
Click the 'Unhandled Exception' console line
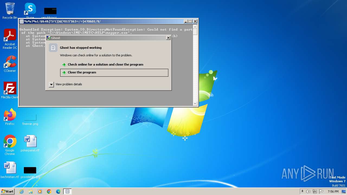click(x=106, y=30)
